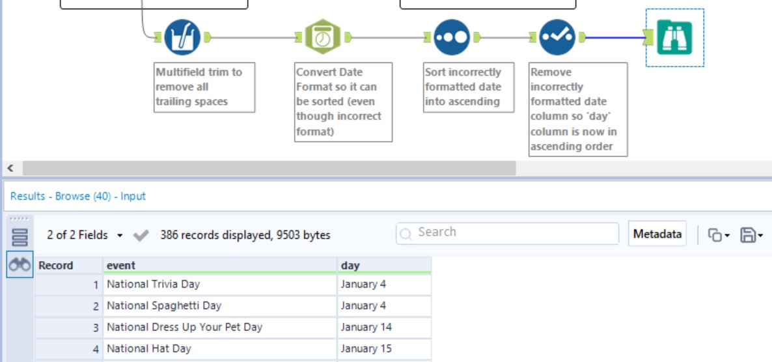Switch to messages view in results sidebar
Viewport: 772px width, 362px height.
pos(20,237)
